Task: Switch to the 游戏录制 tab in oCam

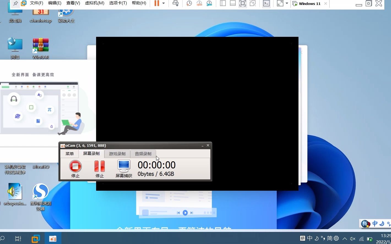Action: pyautogui.click(x=117, y=154)
